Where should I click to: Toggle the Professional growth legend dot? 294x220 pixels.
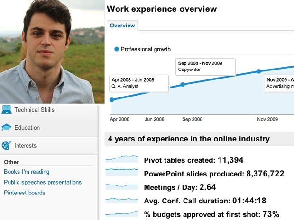tap(116, 49)
